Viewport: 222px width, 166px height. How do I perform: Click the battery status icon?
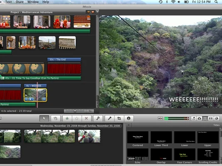[186, 2]
